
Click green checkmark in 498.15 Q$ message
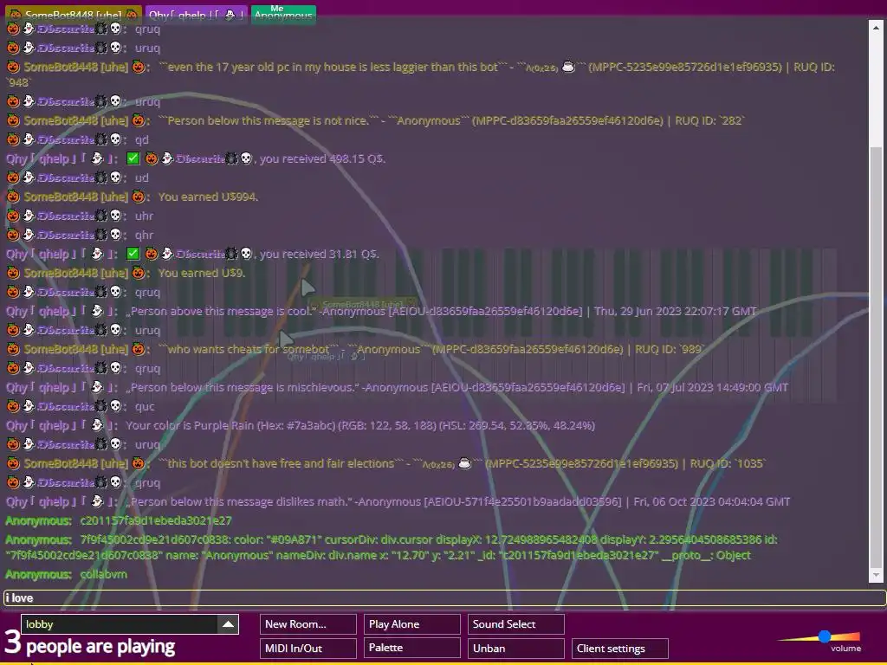pyautogui.click(x=133, y=159)
